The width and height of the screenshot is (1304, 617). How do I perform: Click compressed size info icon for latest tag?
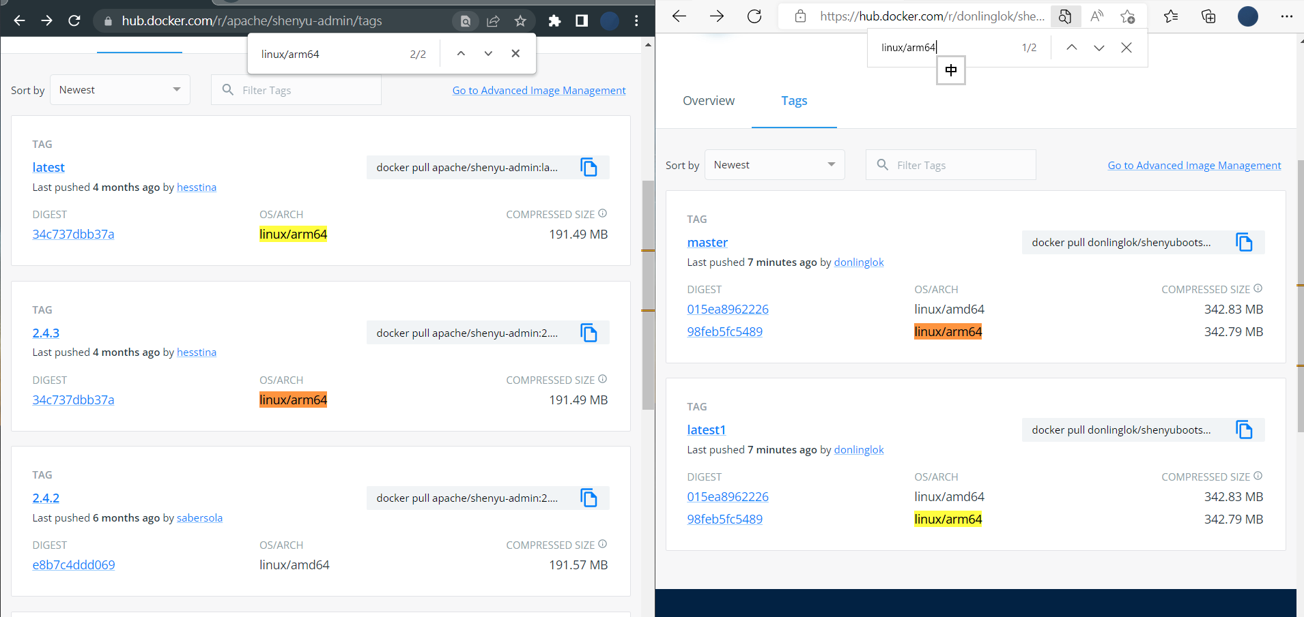pyautogui.click(x=602, y=213)
